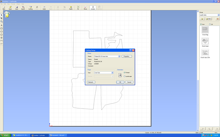Screen dimensions: 220x137
Task: Open the View menu
Action: coord(8,4)
